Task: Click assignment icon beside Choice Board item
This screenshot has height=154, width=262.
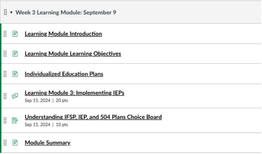Action: pos(15,120)
